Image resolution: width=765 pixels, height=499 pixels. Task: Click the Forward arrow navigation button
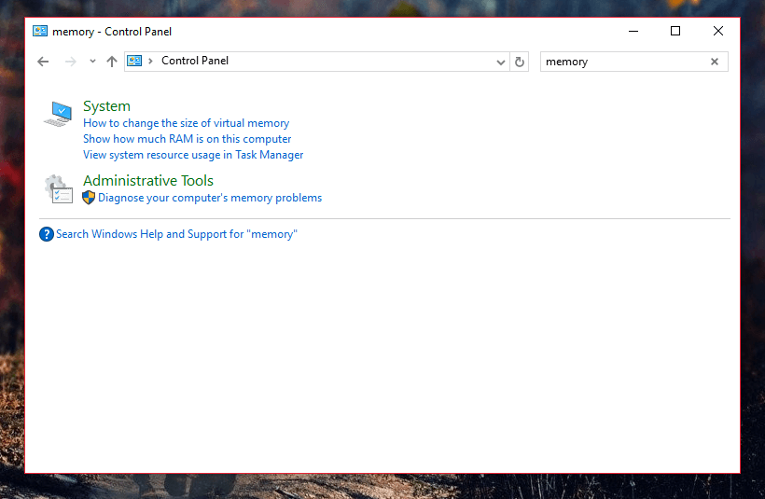(x=71, y=62)
